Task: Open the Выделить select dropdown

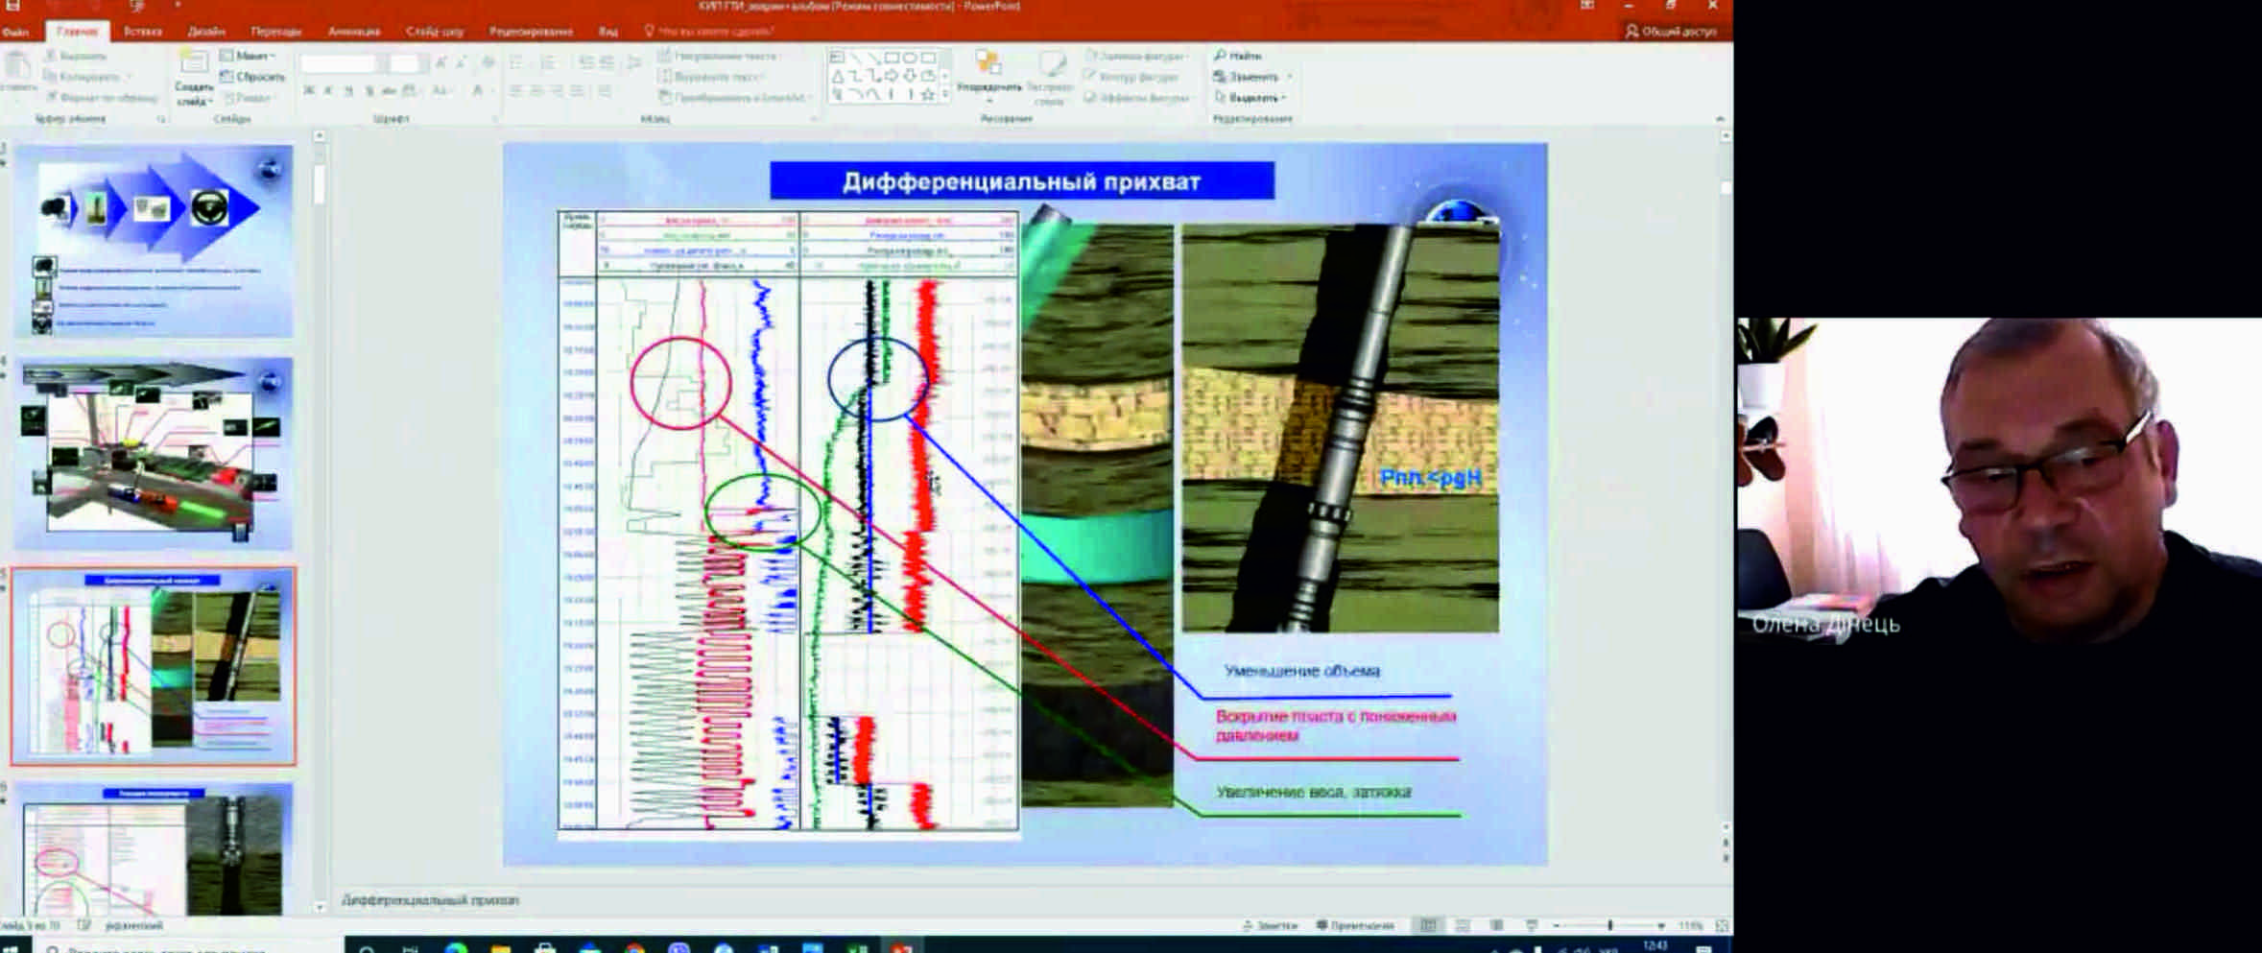Action: pos(1249,98)
